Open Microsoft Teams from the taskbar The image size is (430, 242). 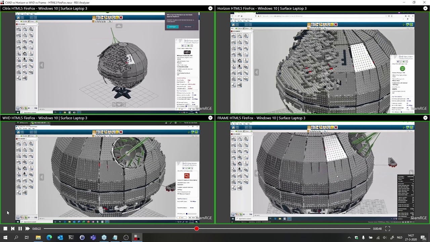click(93, 238)
